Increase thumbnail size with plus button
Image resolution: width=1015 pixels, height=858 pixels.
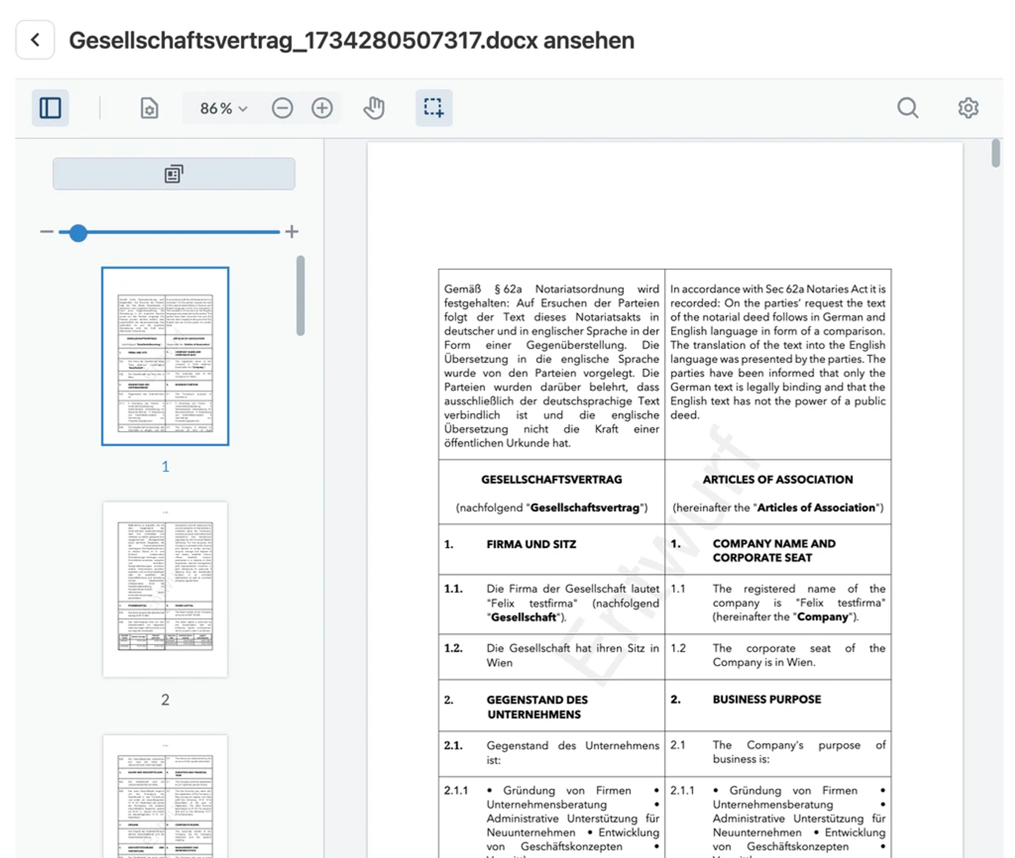292,231
